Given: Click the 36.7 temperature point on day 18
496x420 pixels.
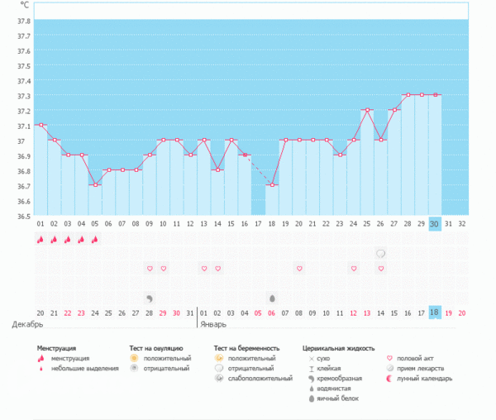Looking at the screenshot, I should [272, 185].
